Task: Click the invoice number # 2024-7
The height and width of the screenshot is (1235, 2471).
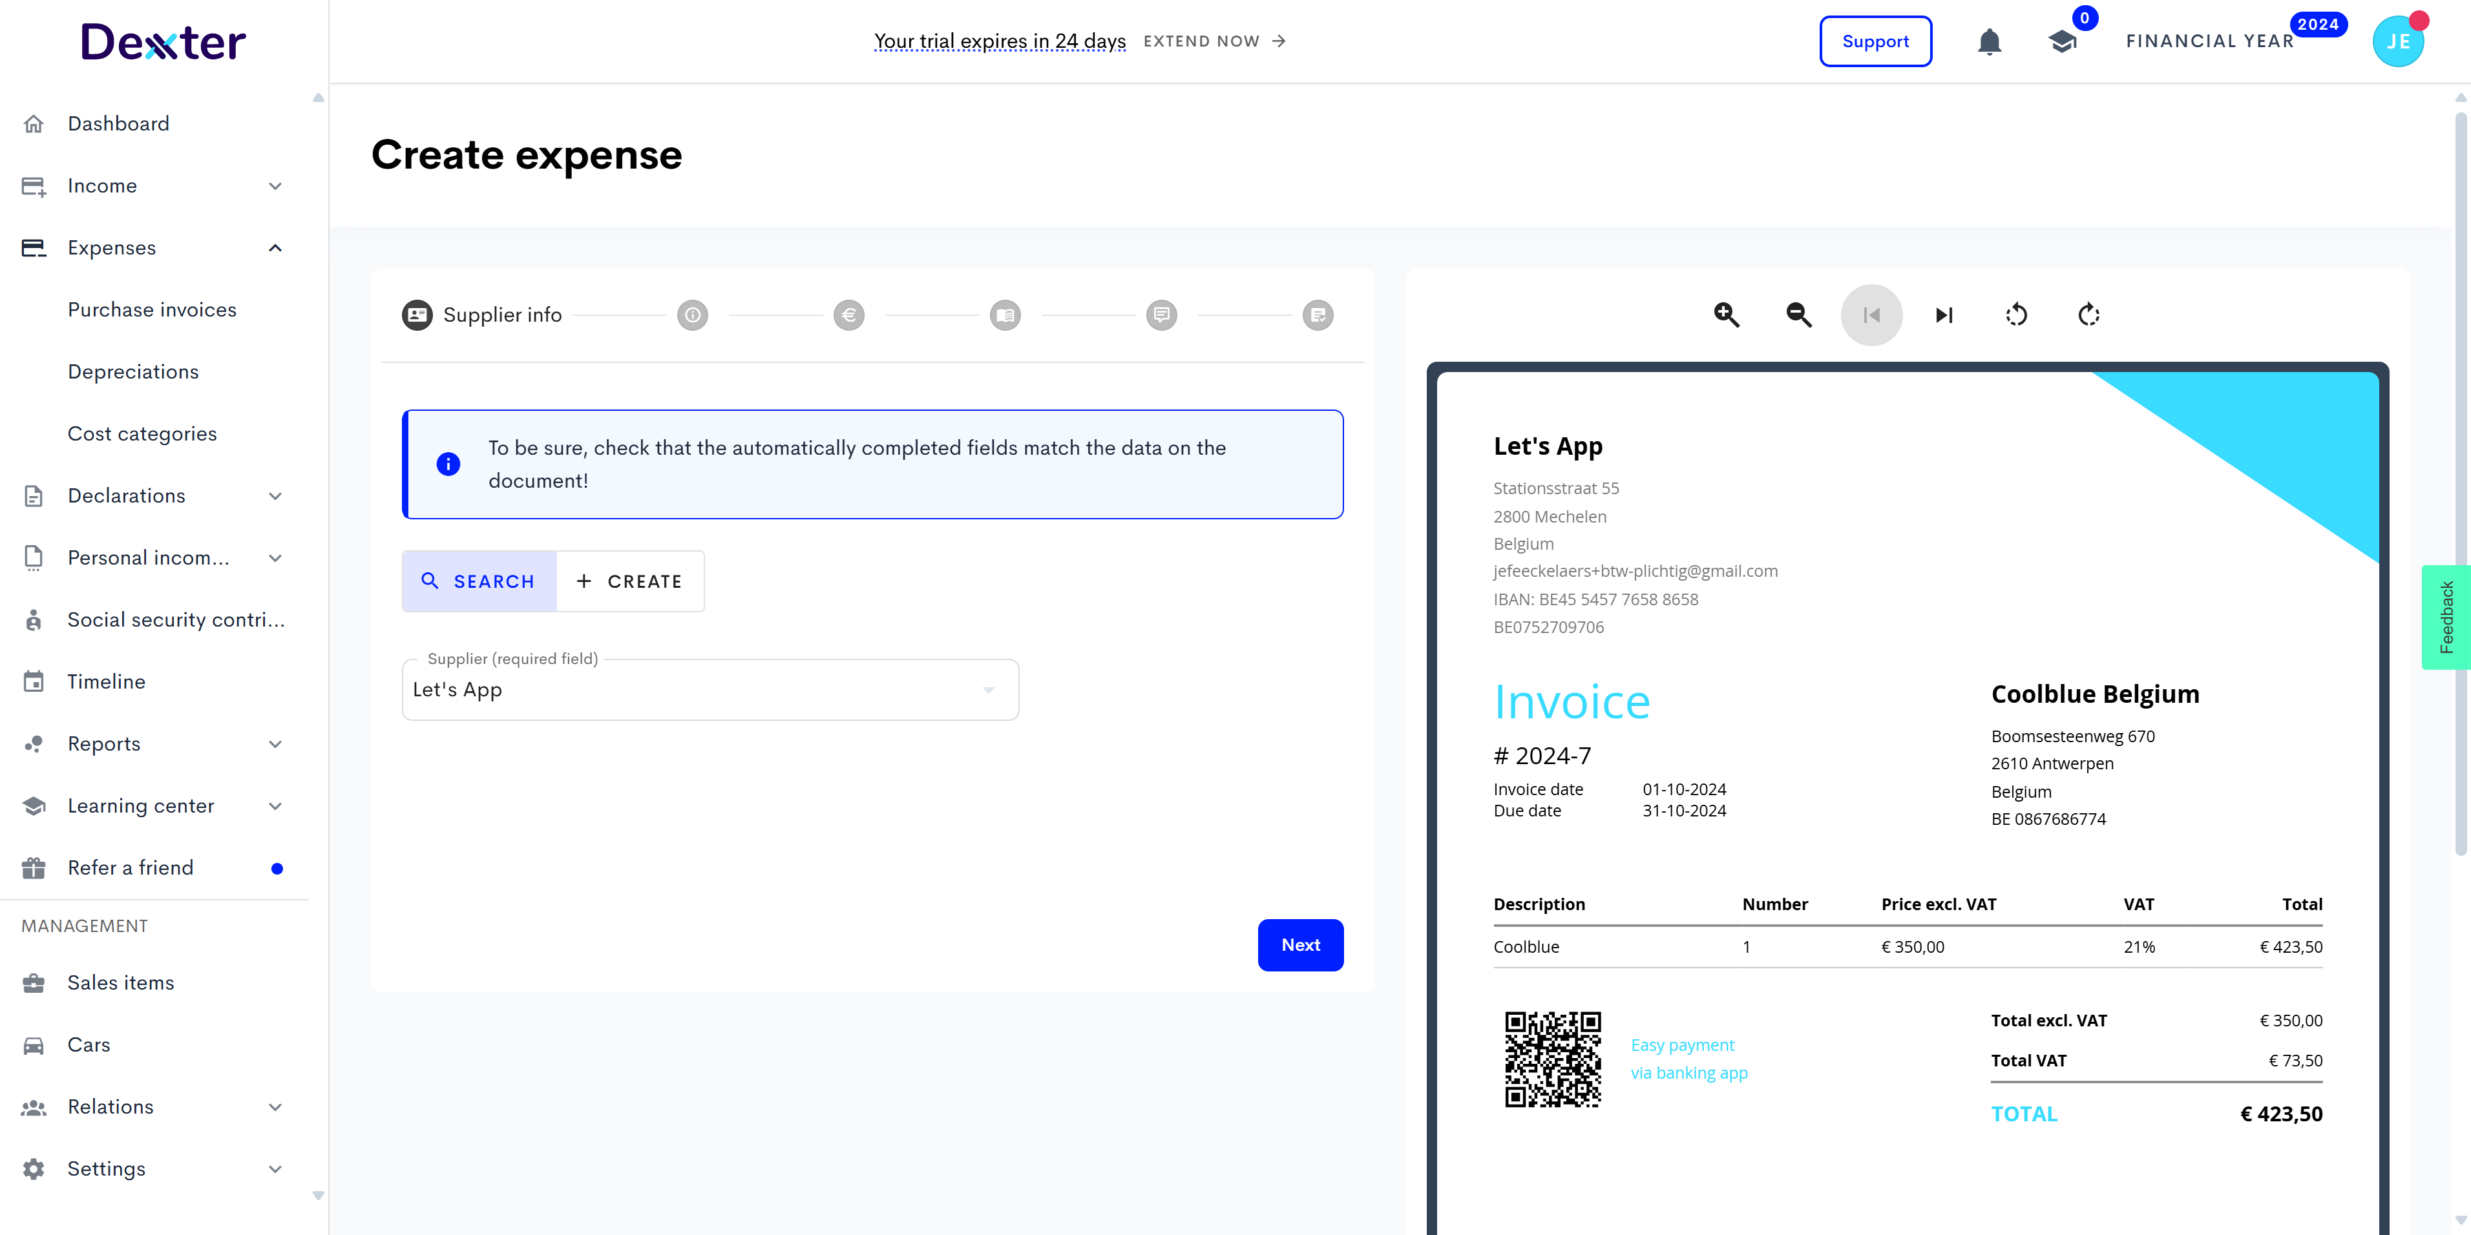Action: (1542, 756)
